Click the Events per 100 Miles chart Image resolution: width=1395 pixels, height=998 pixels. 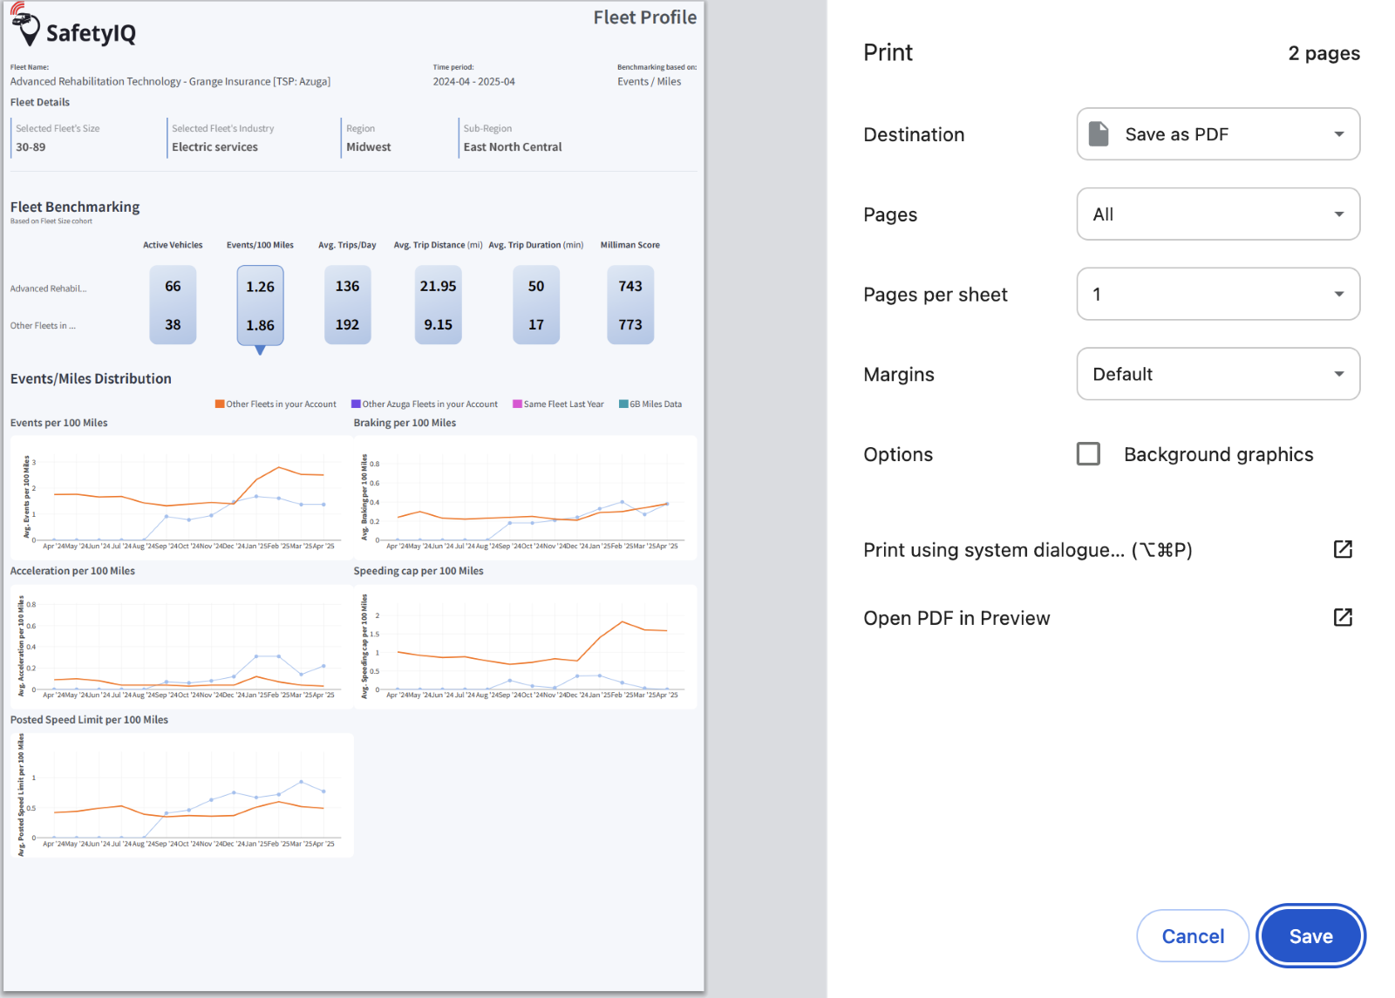tap(181, 498)
